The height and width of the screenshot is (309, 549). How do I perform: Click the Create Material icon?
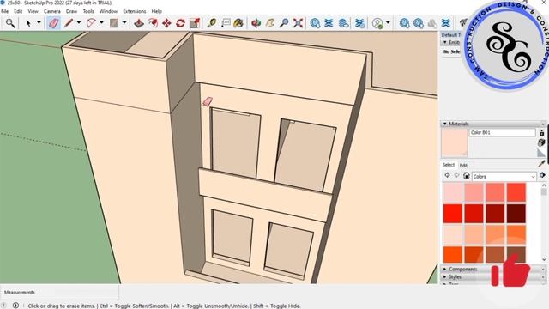point(541,133)
